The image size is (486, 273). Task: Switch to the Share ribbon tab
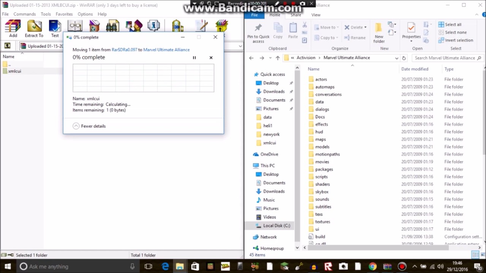point(296,15)
